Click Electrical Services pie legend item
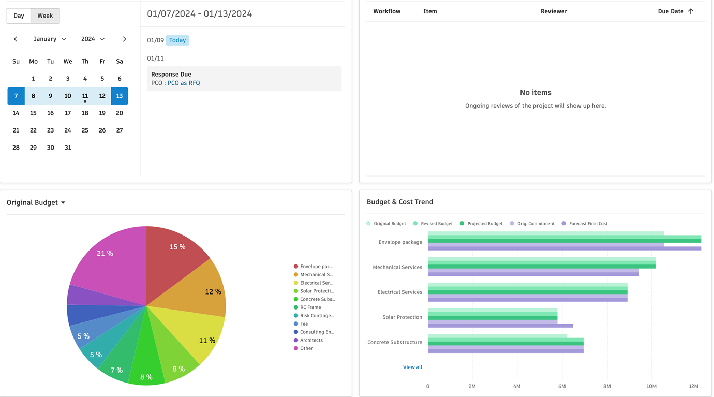This screenshot has height=397, width=714. click(x=314, y=283)
